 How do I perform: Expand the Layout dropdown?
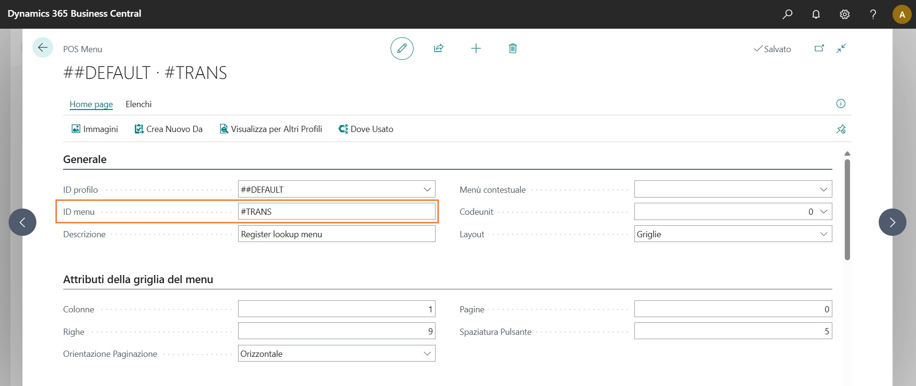click(823, 234)
